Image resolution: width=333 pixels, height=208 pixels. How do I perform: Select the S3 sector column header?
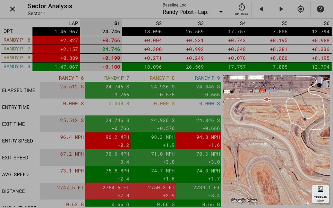(200, 23)
